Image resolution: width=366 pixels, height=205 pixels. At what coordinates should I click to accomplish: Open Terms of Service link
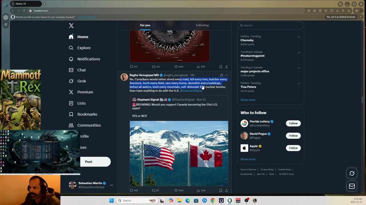248,170
